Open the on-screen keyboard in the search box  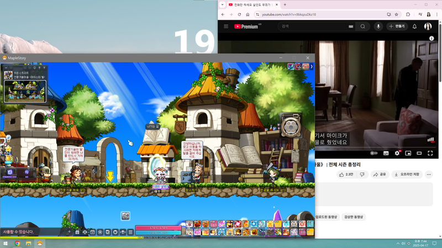[351, 26]
